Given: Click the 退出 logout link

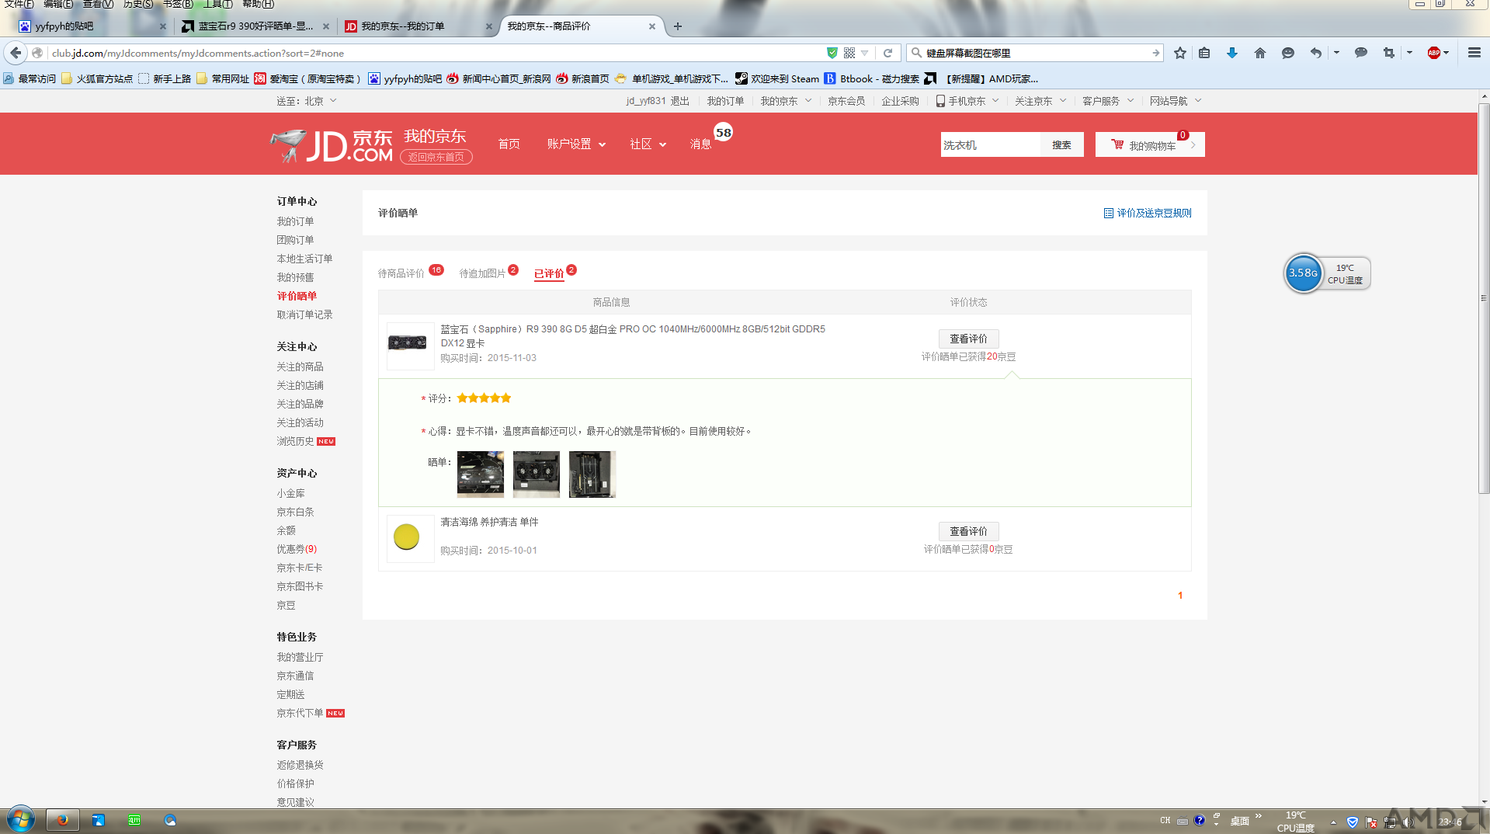Looking at the screenshot, I should [x=680, y=101].
